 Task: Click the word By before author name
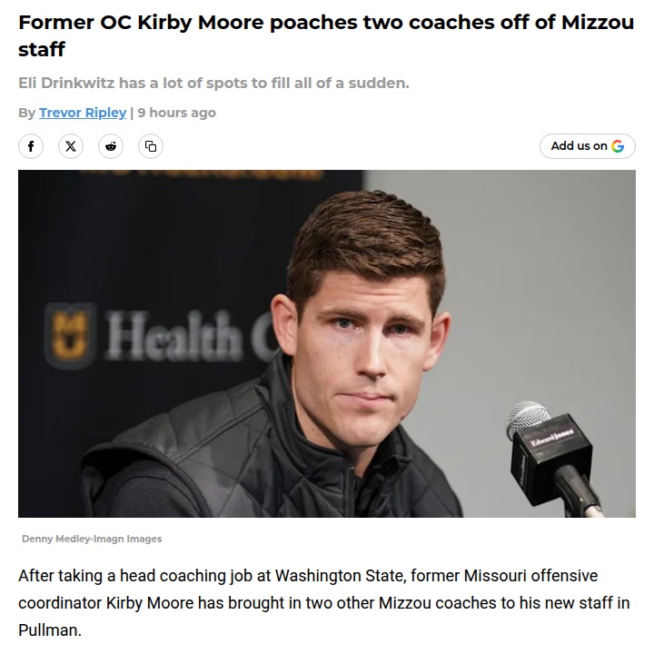point(26,113)
